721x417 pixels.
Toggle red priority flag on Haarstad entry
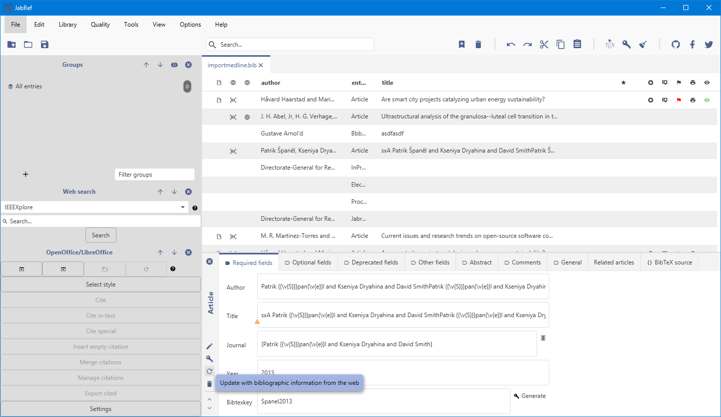(x=679, y=100)
